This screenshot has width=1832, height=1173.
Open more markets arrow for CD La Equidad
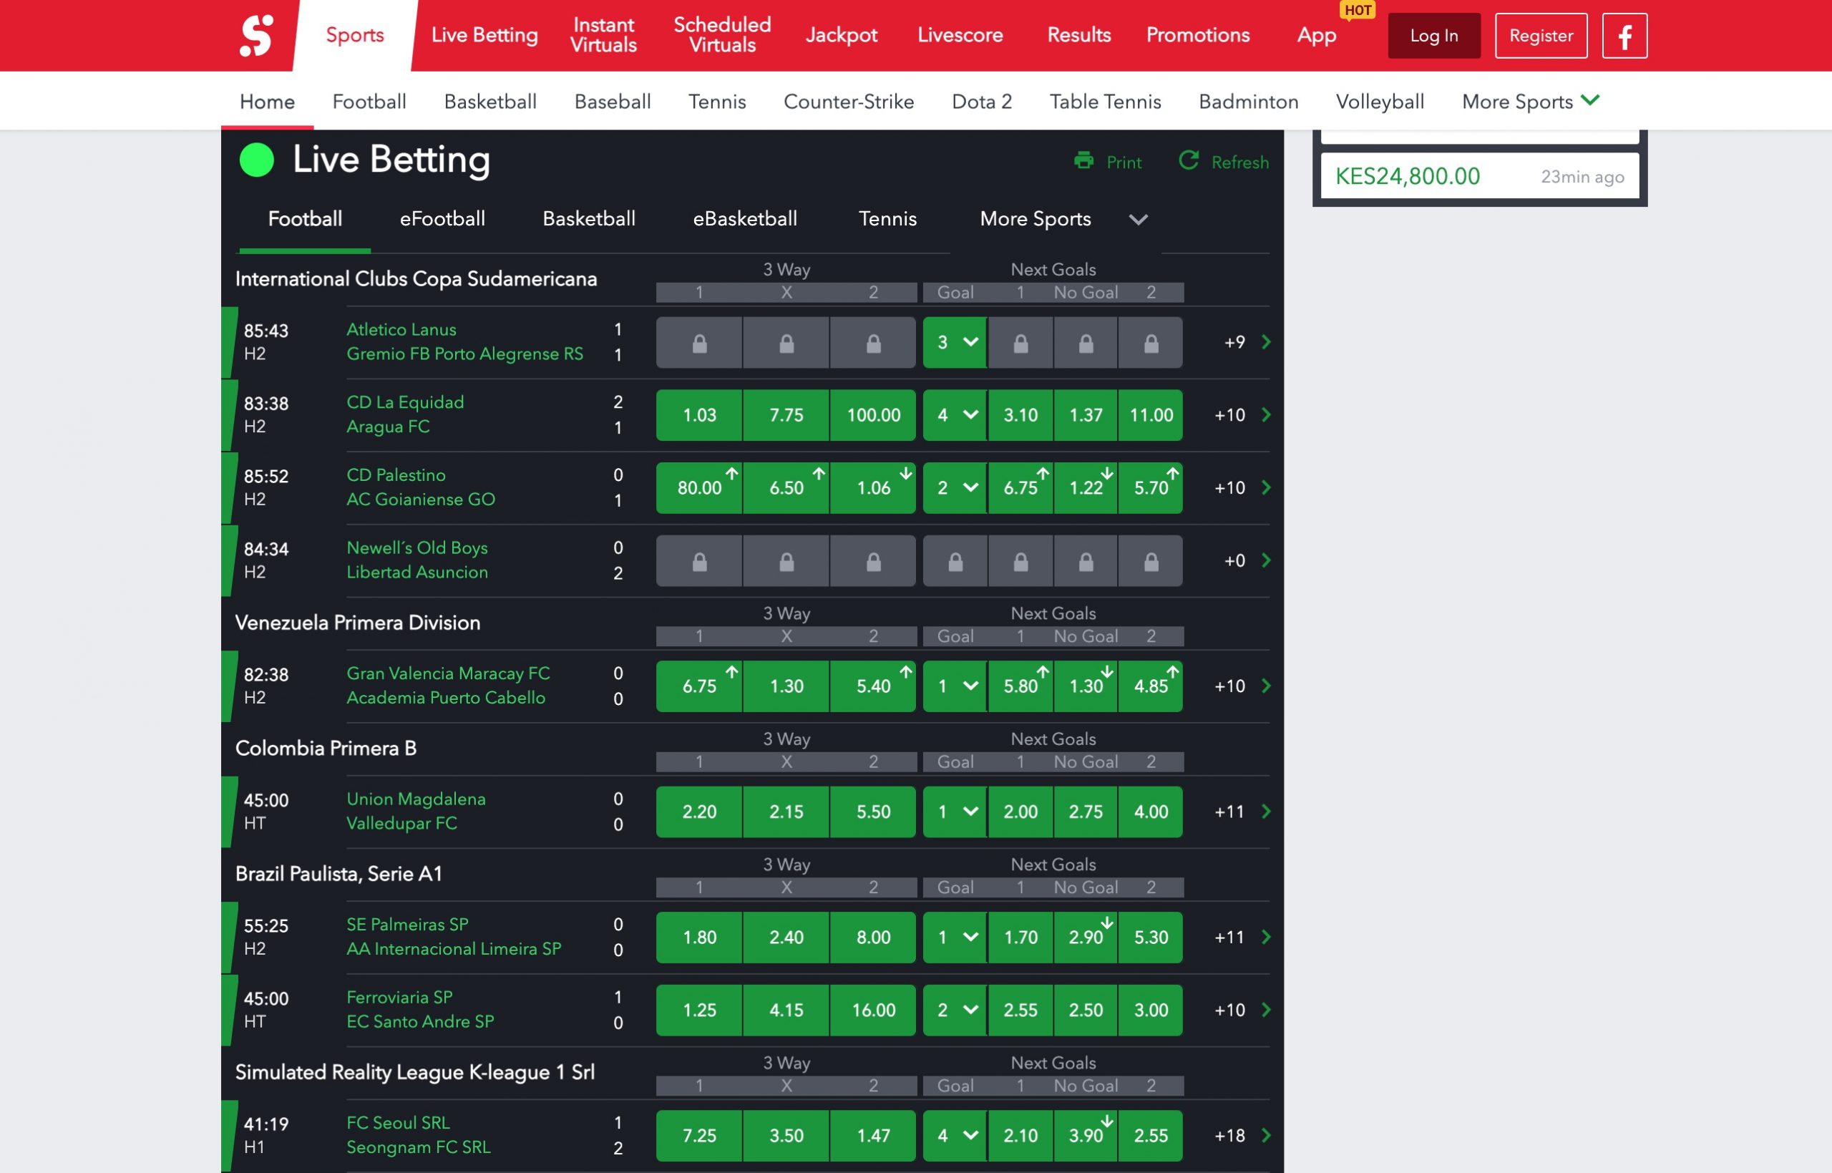(x=1266, y=415)
